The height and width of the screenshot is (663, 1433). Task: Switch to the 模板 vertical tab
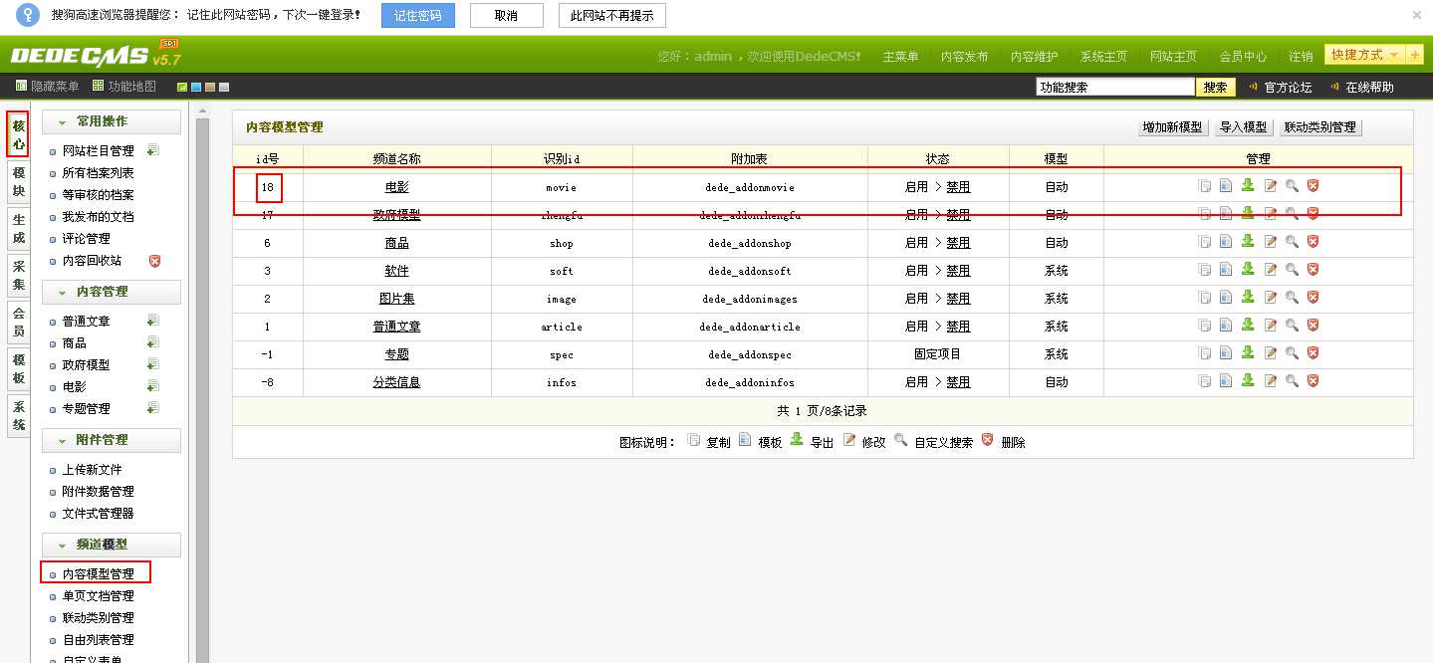click(18, 368)
